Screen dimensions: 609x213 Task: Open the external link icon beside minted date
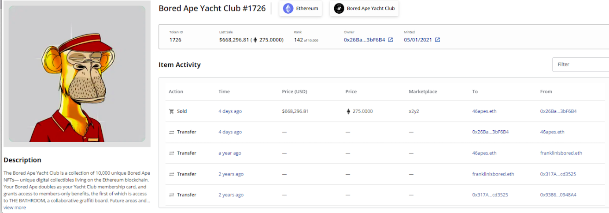pos(437,40)
